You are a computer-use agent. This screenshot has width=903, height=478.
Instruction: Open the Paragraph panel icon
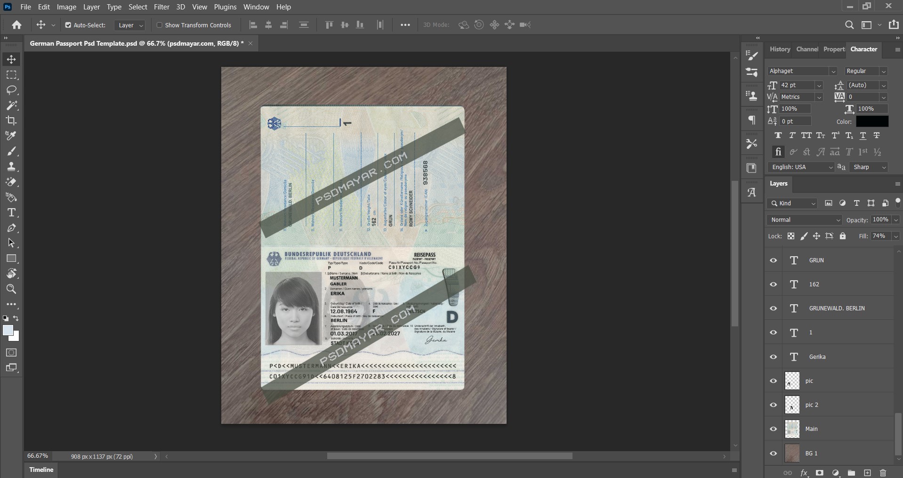coord(752,121)
